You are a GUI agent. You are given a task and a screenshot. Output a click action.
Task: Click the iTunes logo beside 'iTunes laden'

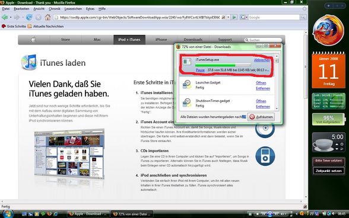(28, 62)
